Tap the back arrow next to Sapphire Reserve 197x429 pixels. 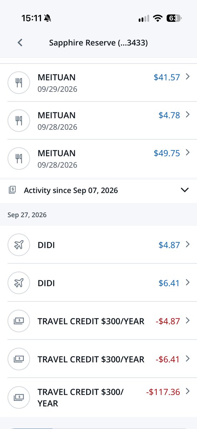(x=20, y=43)
